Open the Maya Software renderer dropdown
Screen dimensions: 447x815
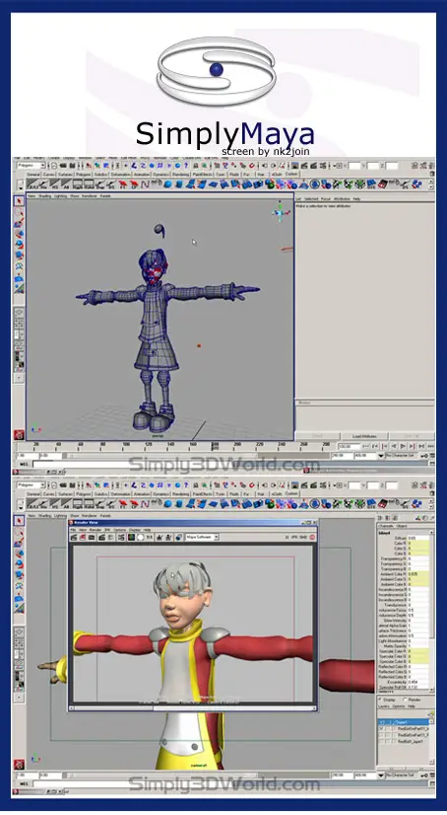[x=202, y=537]
